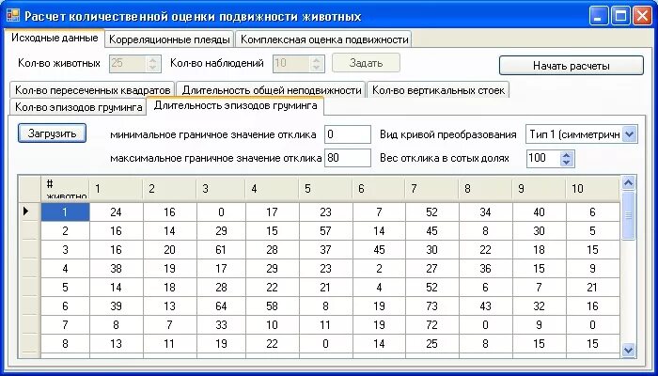Close the application window
The image size is (658, 376).
642,16
